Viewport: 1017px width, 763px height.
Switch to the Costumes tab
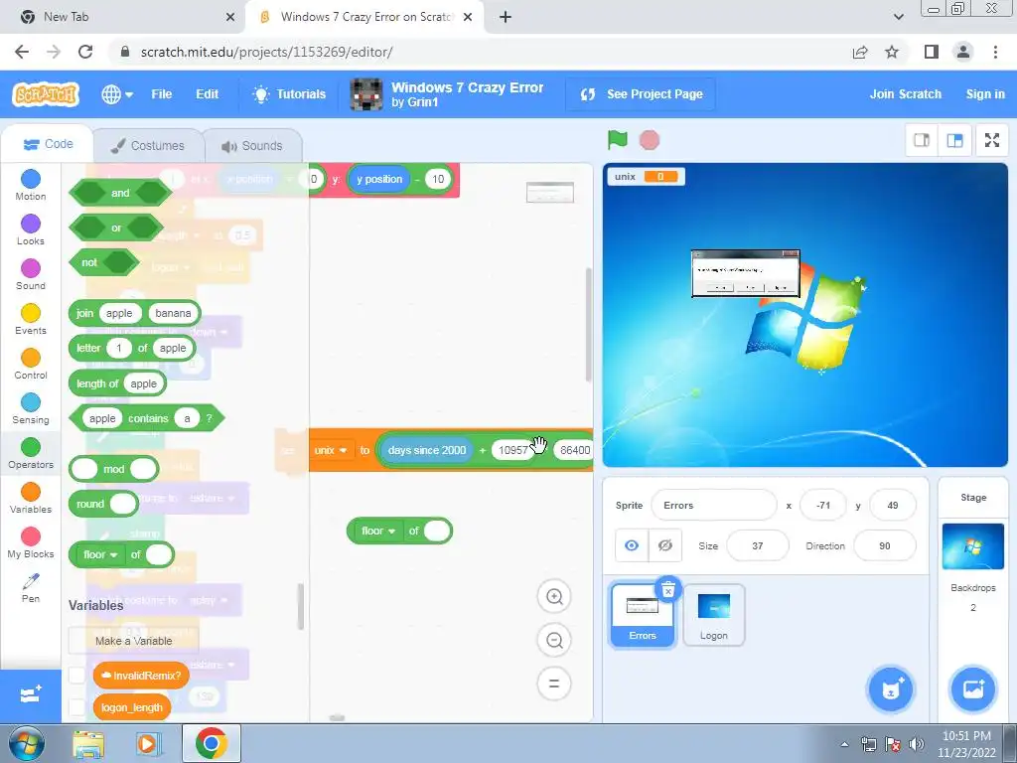[148, 145]
